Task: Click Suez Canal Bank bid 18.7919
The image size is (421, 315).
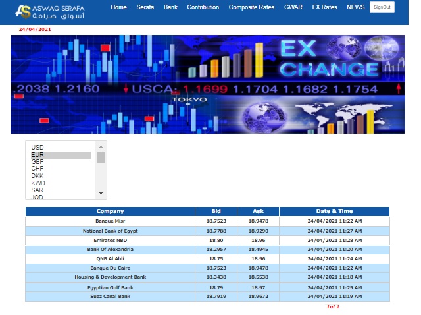Action: click(216, 296)
